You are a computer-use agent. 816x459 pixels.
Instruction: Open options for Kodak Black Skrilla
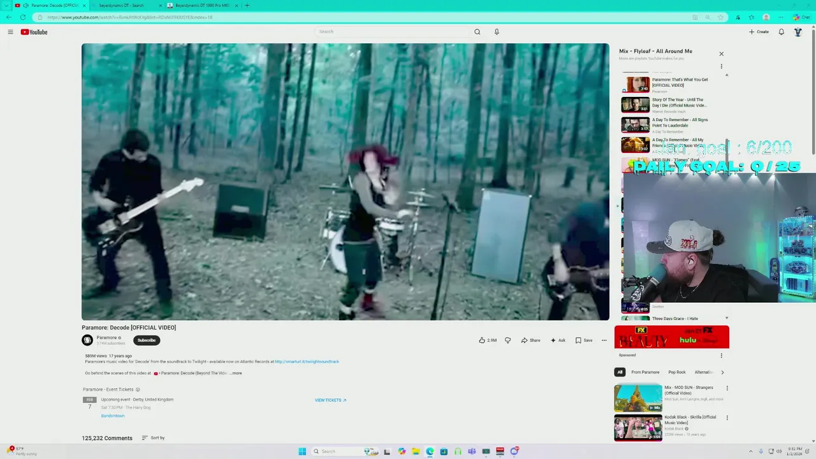(727, 418)
